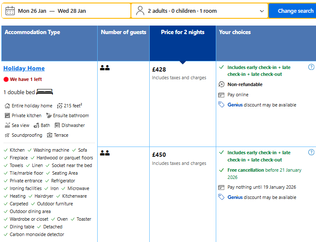The width and height of the screenshot is (316, 242).
Task: Click the person icon in guests selector
Action: (140, 11)
